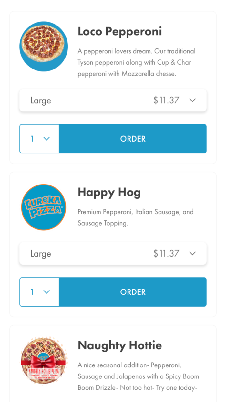
Task: Click the chevron on Happy Hog size selector
Action: coord(192,253)
